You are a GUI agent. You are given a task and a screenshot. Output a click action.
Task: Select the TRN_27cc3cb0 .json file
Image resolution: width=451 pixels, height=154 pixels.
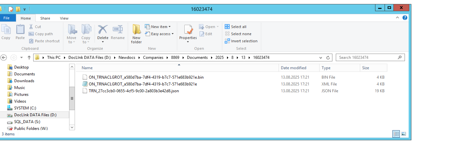coord(134,91)
